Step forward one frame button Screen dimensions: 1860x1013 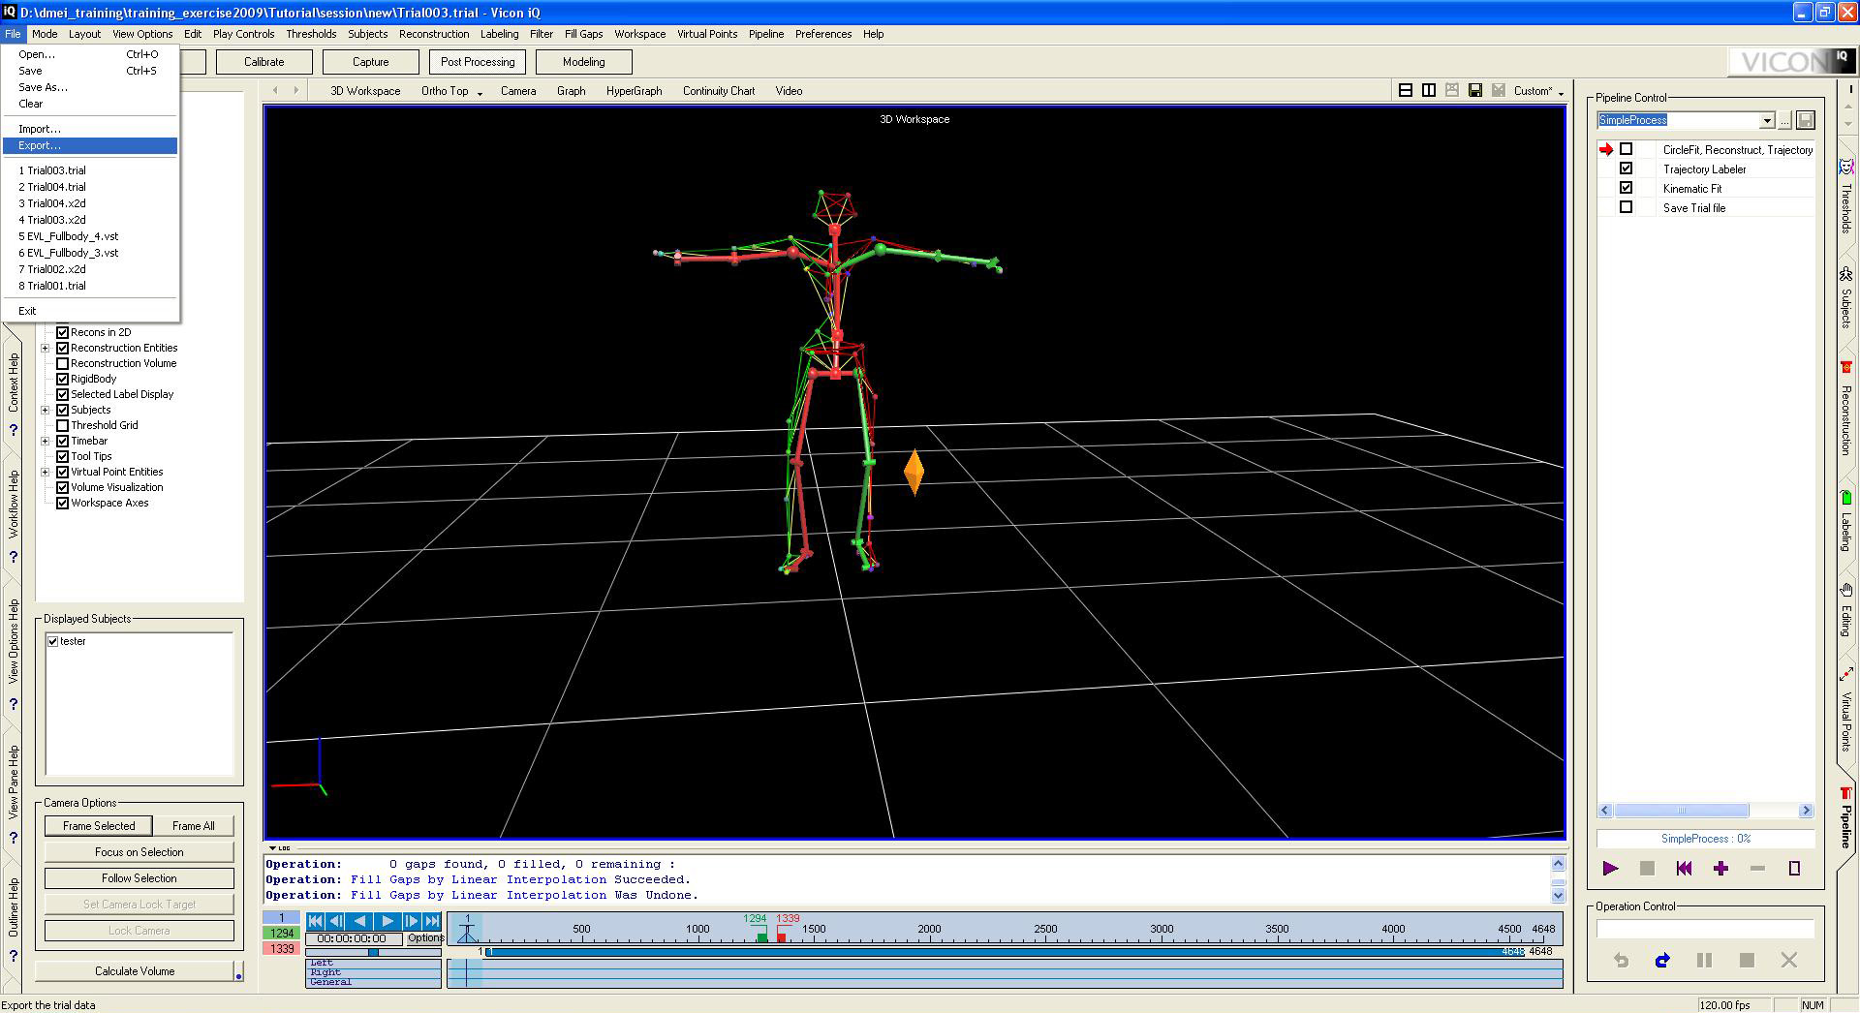411,921
